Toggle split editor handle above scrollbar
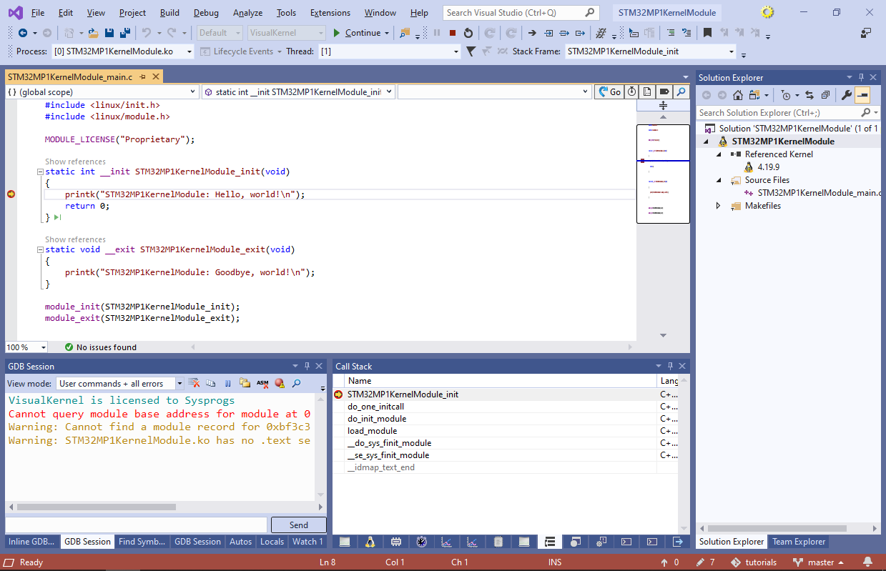The width and height of the screenshot is (886, 571). pos(663,105)
